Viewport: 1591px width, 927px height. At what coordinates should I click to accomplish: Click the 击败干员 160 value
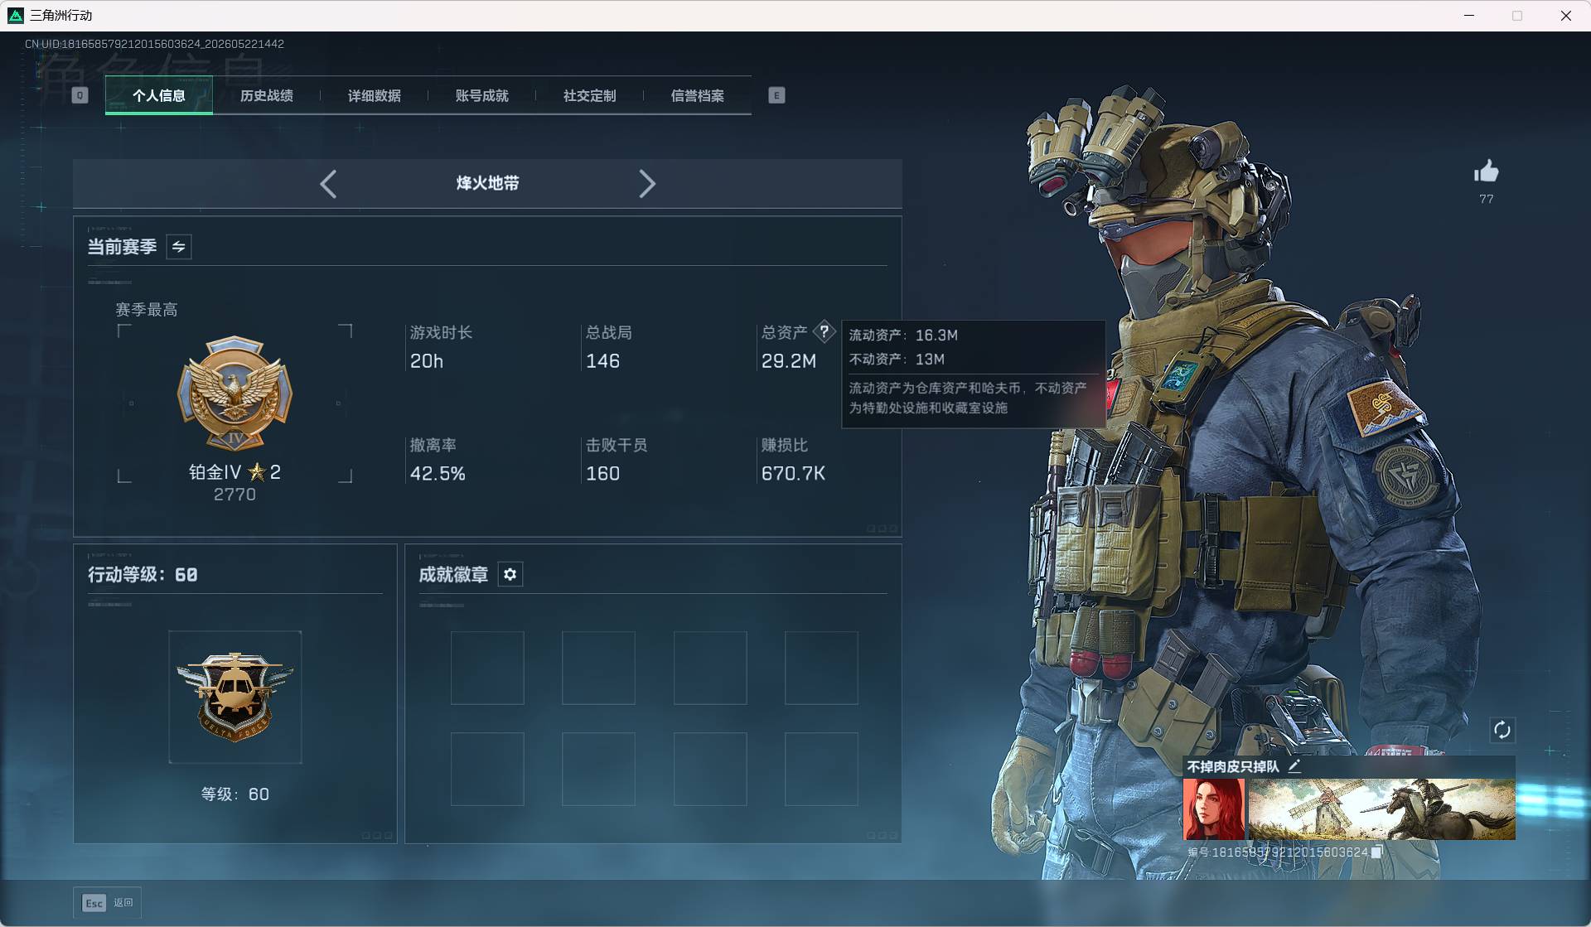click(x=602, y=474)
